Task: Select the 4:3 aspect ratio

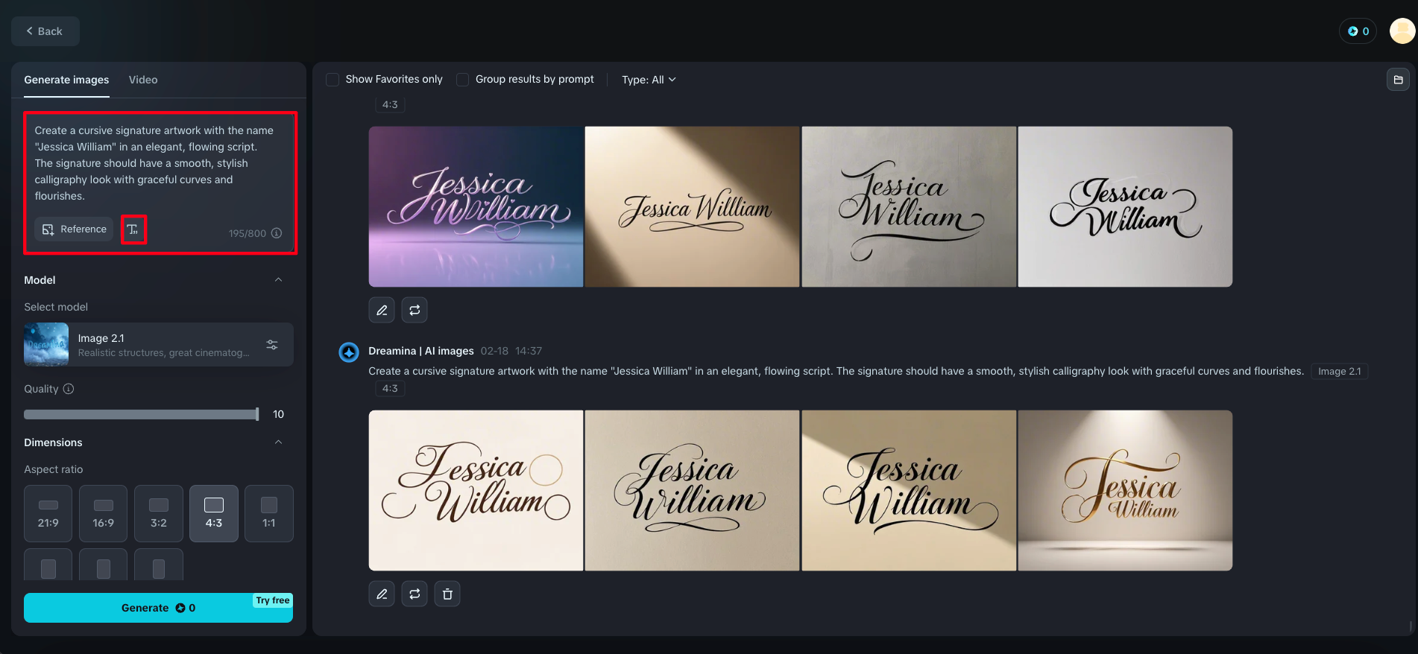Action: [x=214, y=513]
